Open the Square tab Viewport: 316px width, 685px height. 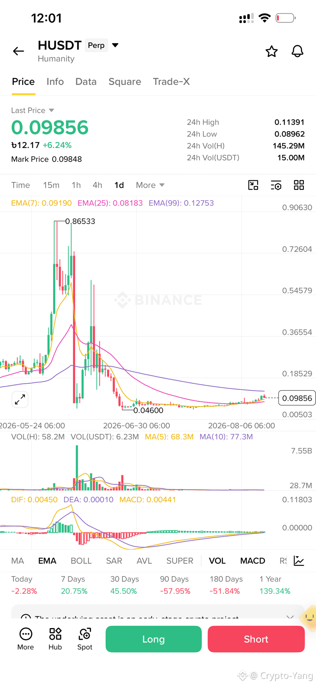coord(125,81)
